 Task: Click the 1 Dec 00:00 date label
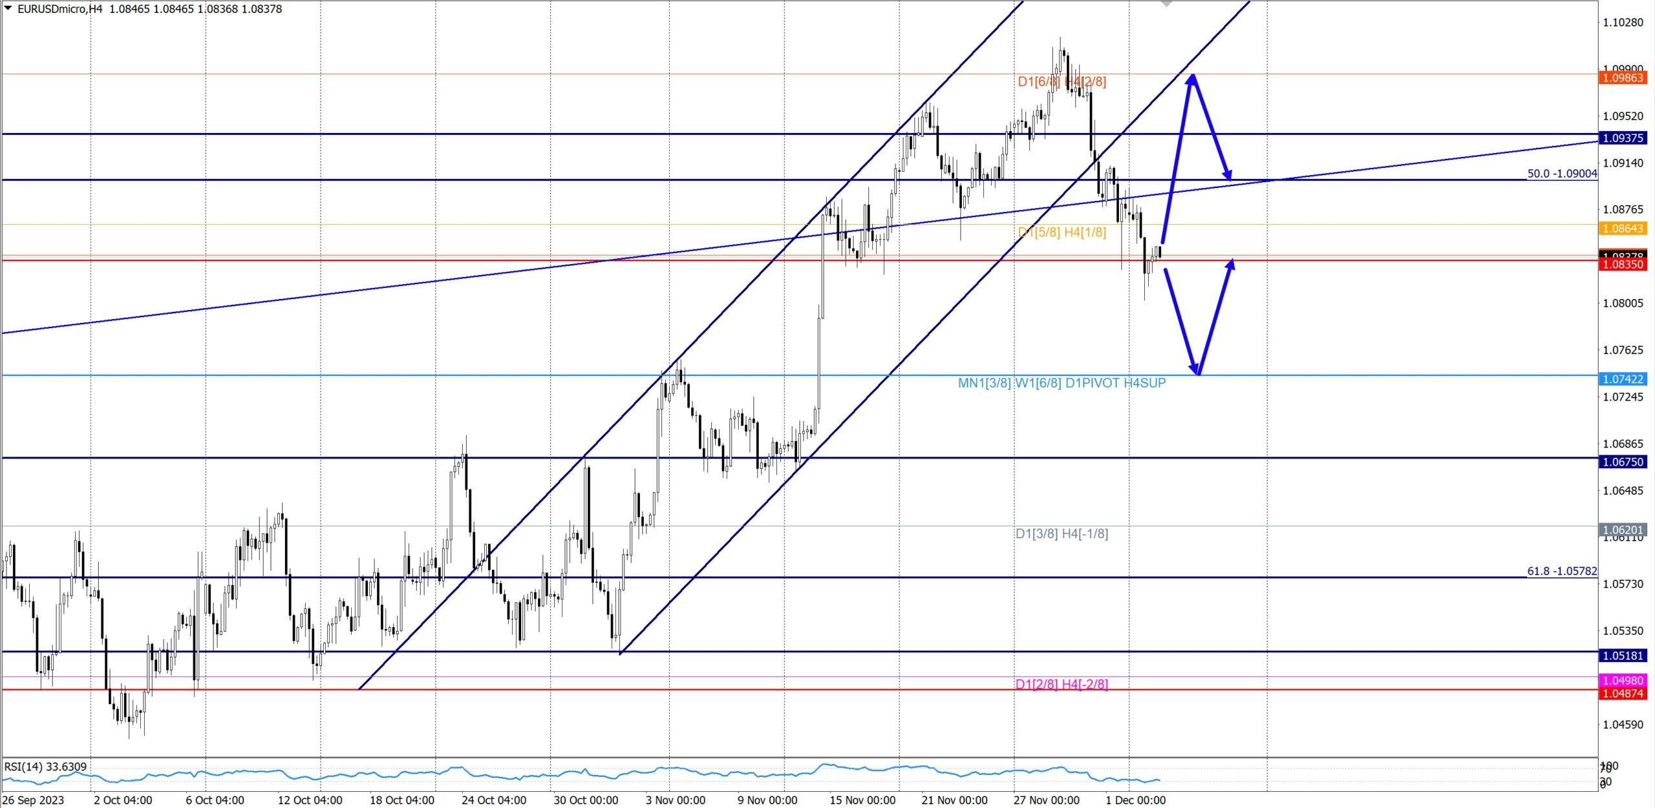click(x=1135, y=800)
